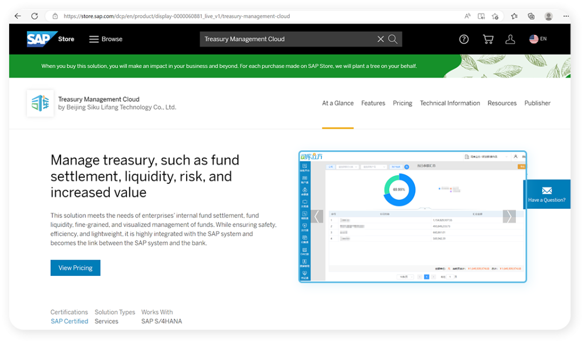The width and height of the screenshot is (584, 343).
Task: Open the Technical Information tab
Action: click(450, 103)
